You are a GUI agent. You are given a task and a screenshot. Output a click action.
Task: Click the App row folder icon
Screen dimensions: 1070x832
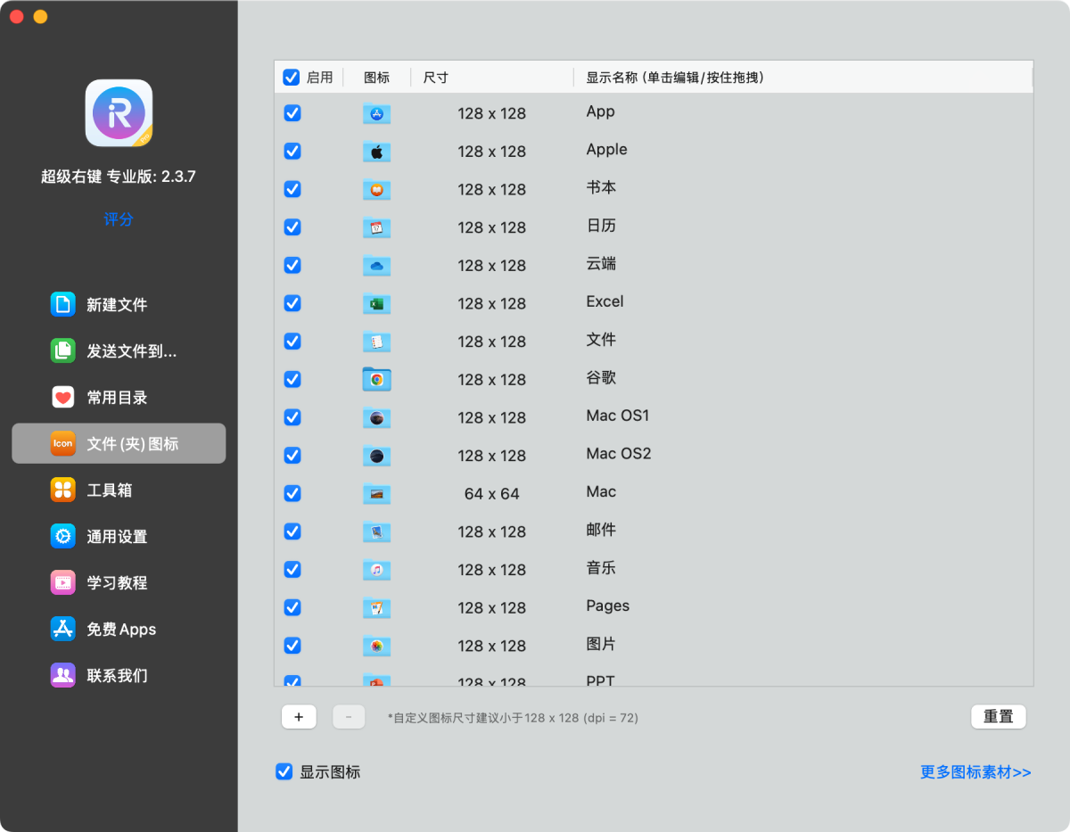[x=377, y=113]
